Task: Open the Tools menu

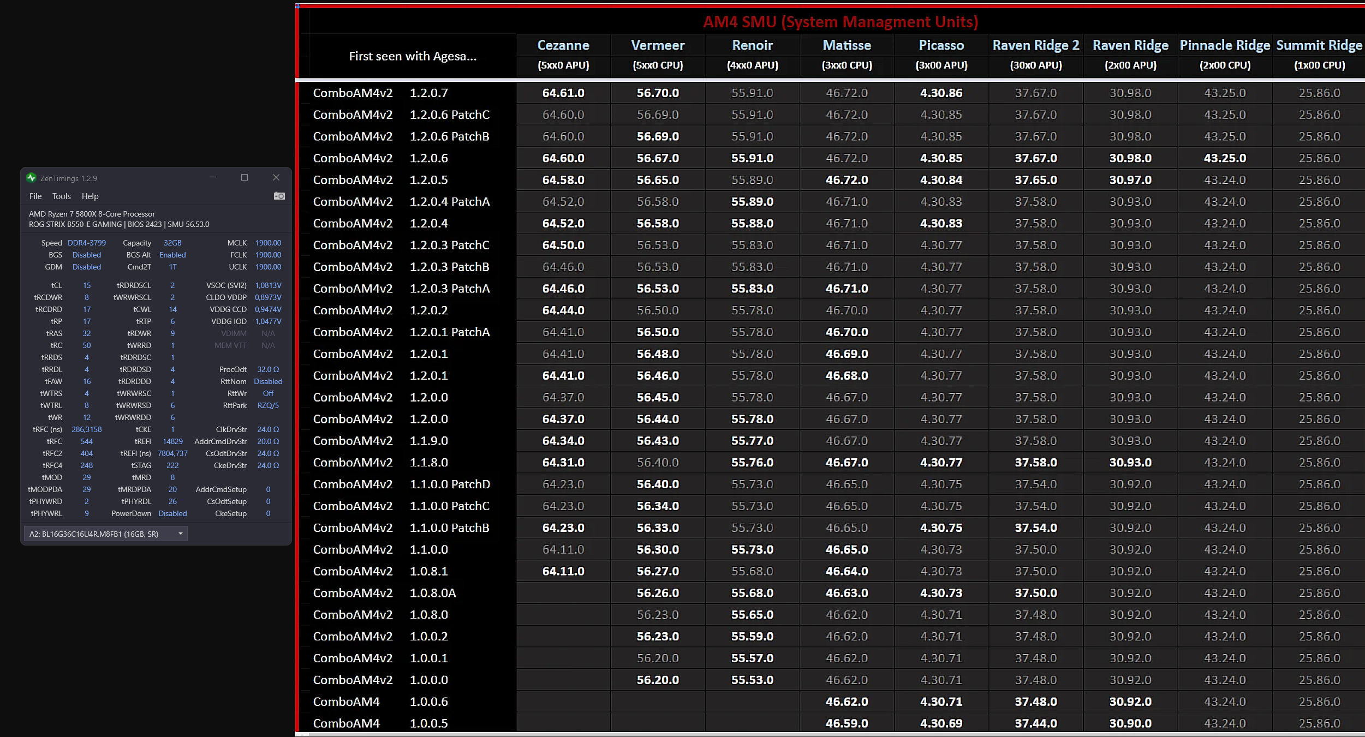Action: pyautogui.click(x=61, y=196)
